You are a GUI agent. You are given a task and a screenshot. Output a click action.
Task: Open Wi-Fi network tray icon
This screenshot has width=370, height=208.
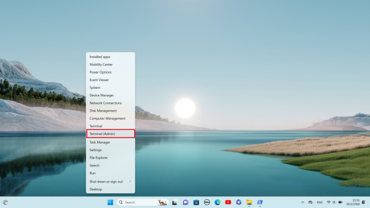pos(328,202)
